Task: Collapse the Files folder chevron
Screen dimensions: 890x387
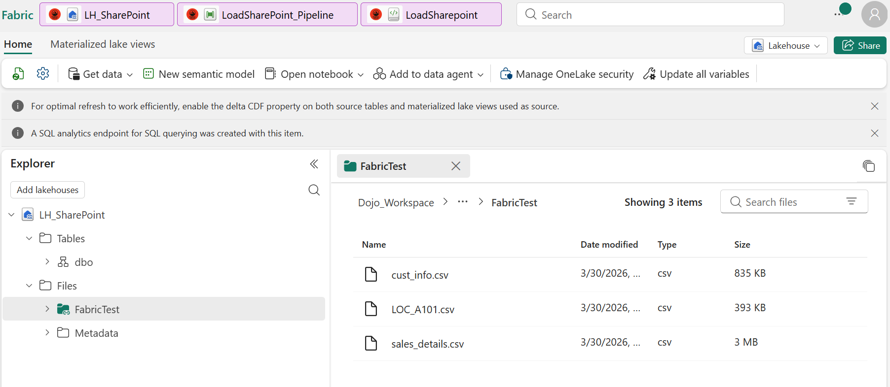Action: point(29,286)
